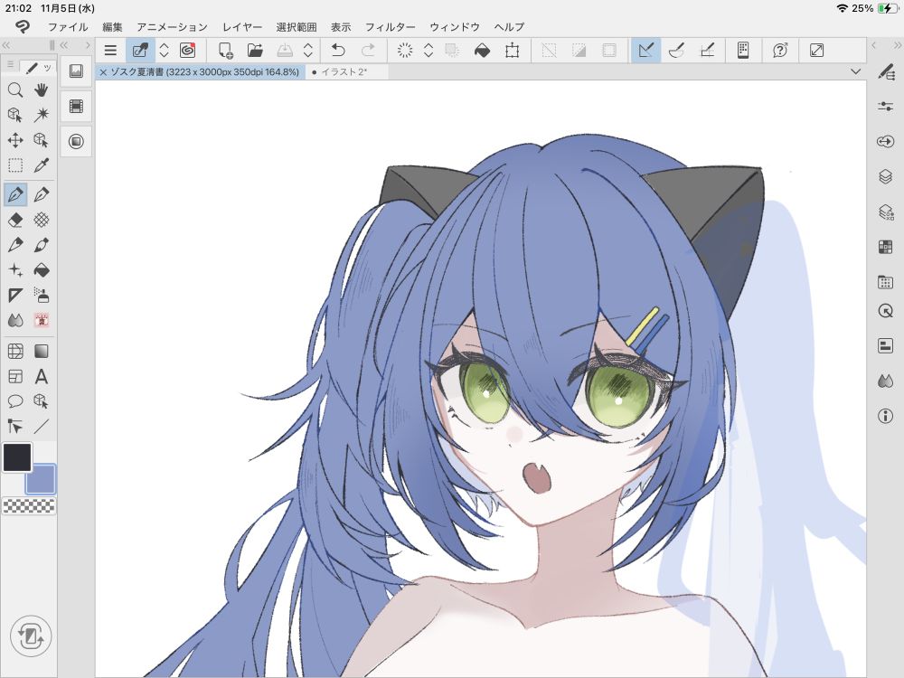This screenshot has height=678, width=904.
Task: Select the Pen tool
Action: (15, 194)
